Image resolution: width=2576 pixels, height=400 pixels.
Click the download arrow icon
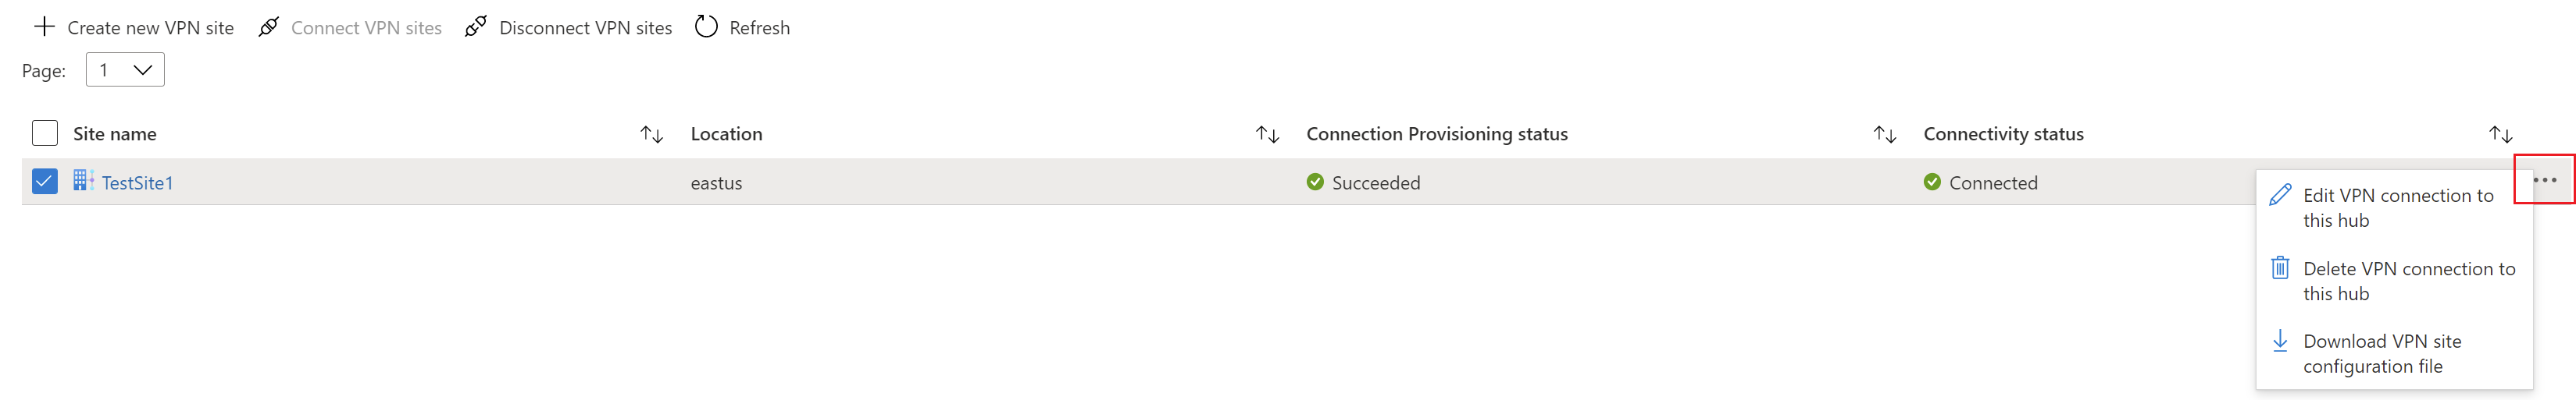click(x=2280, y=342)
